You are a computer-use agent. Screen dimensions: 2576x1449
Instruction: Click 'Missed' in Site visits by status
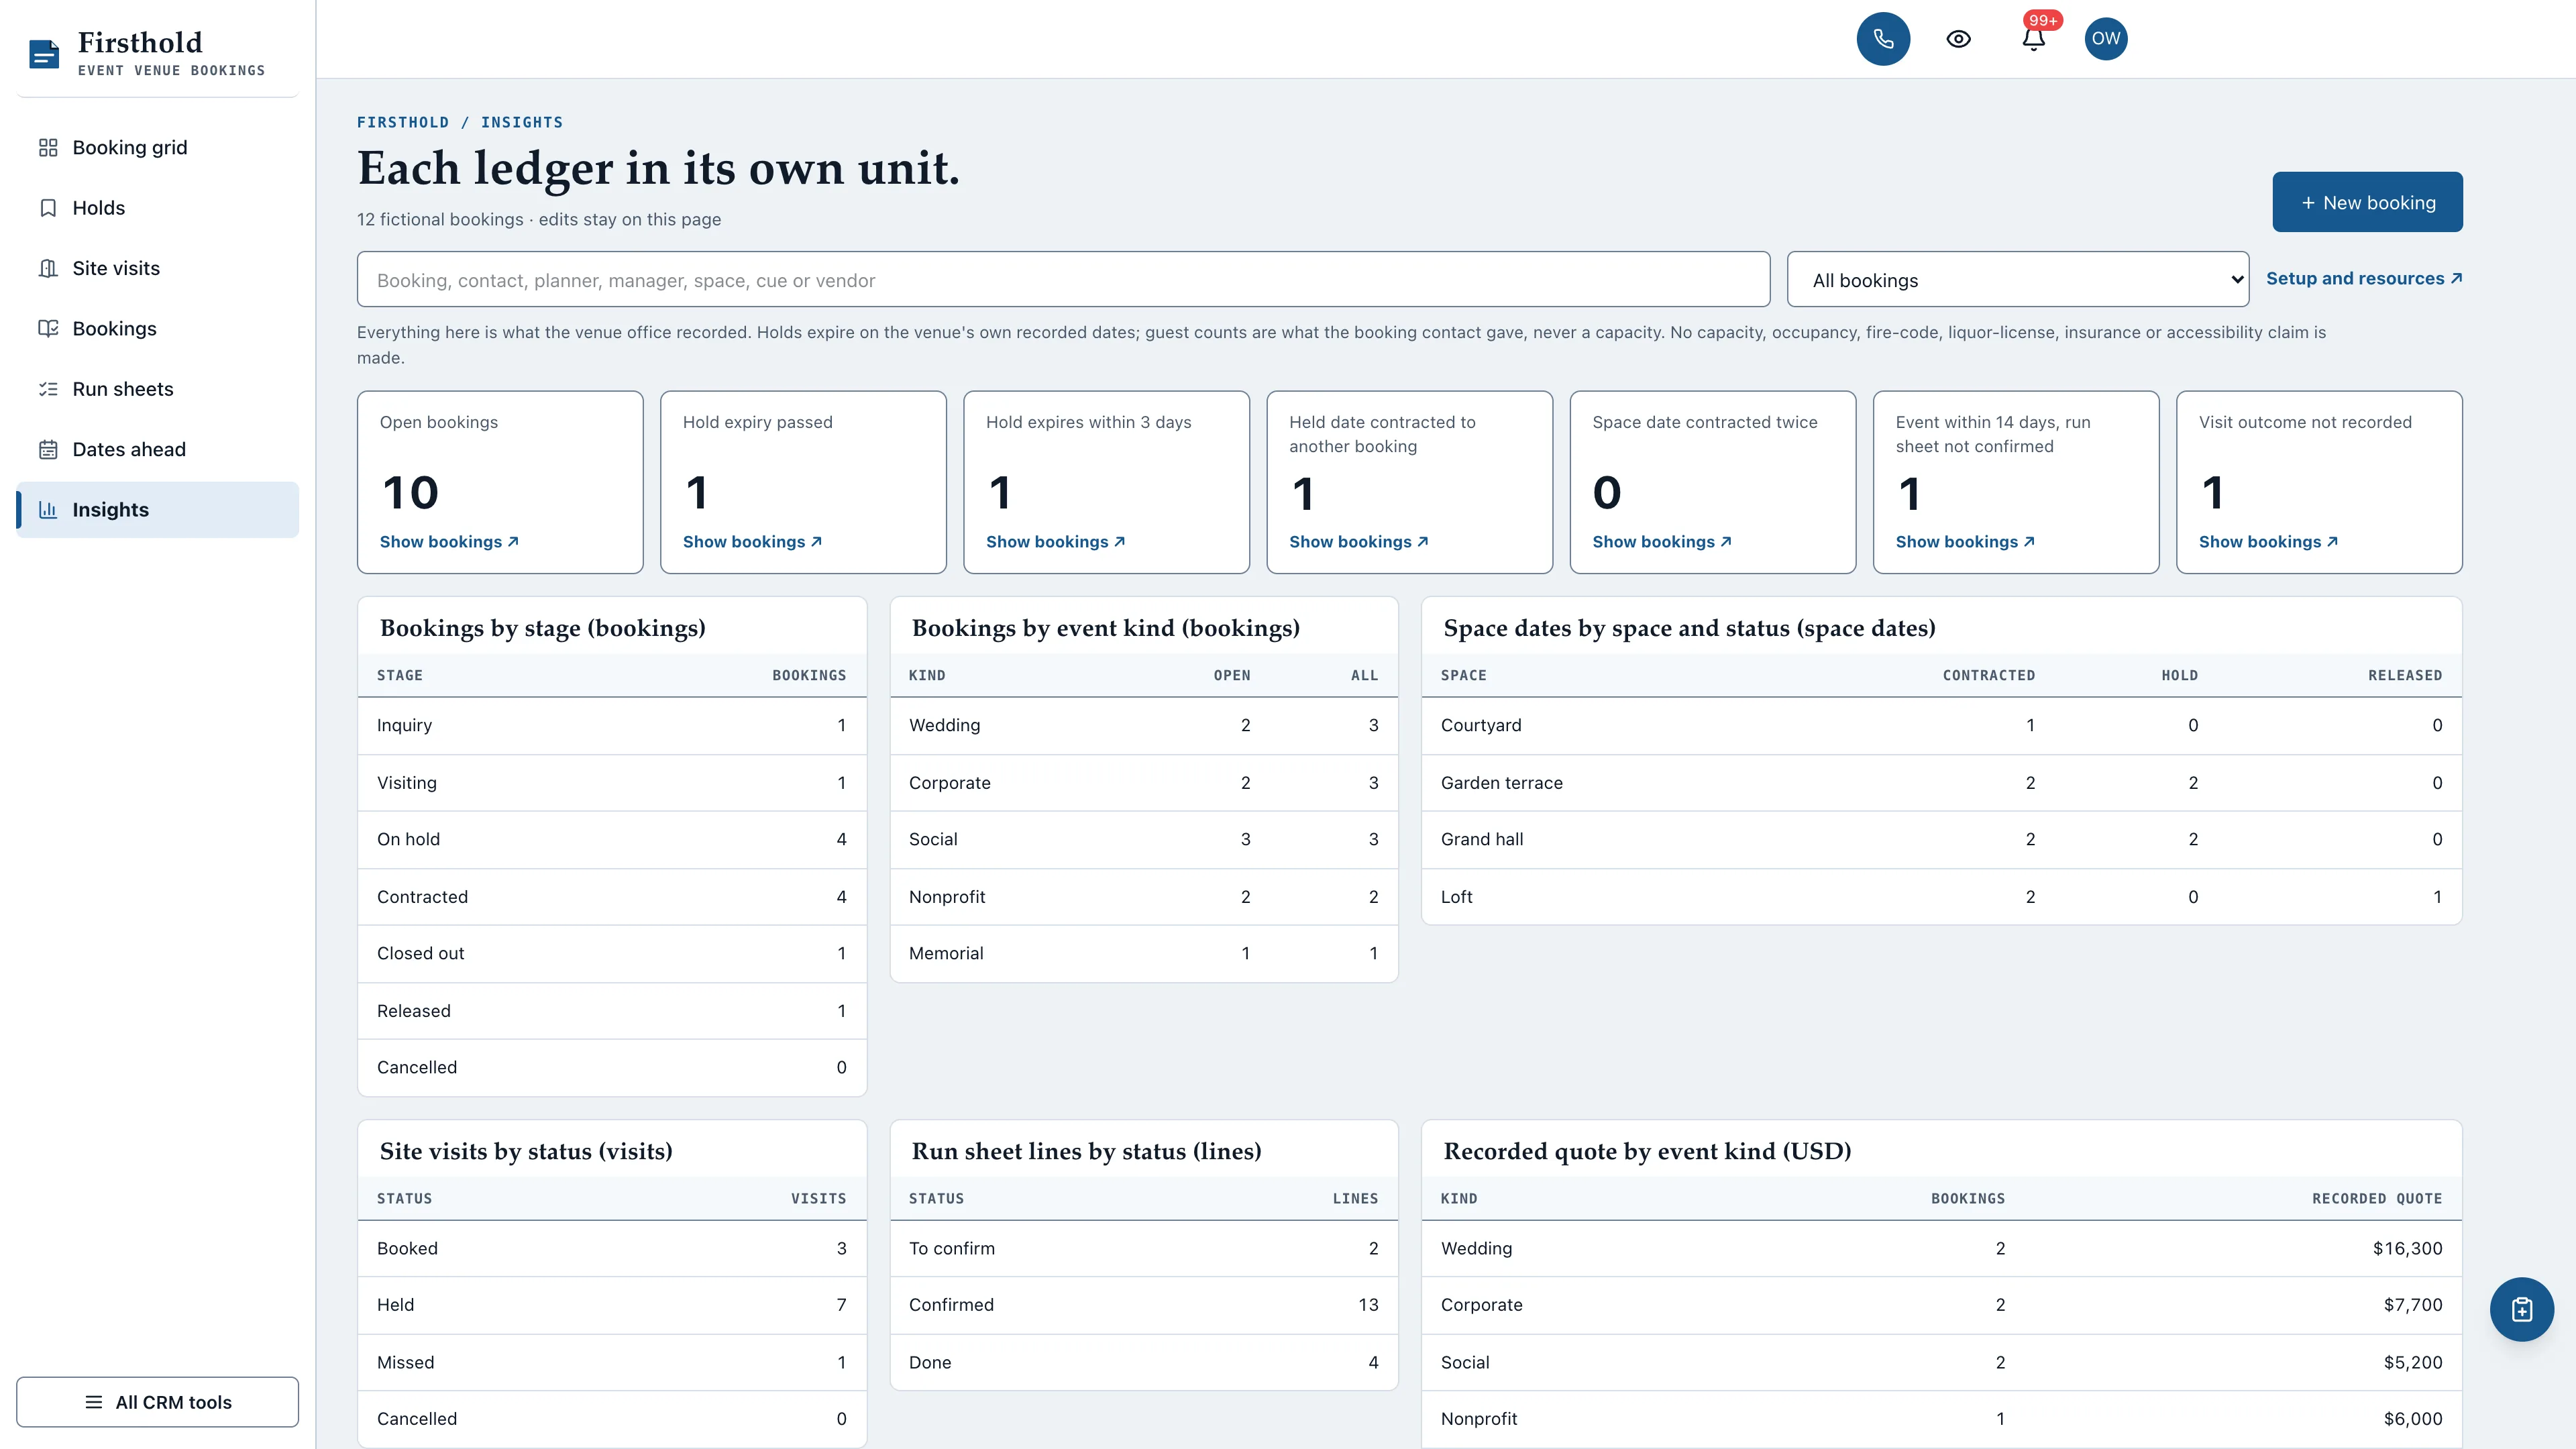tap(405, 1363)
